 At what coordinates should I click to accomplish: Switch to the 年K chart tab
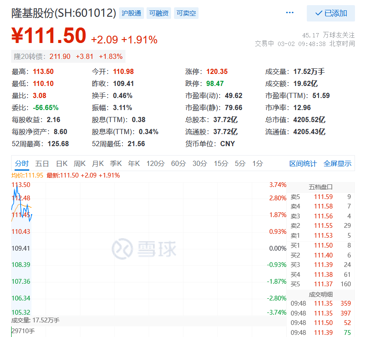click(x=134, y=163)
